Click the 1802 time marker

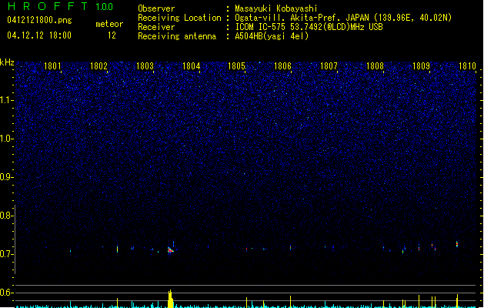pos(98,66)
